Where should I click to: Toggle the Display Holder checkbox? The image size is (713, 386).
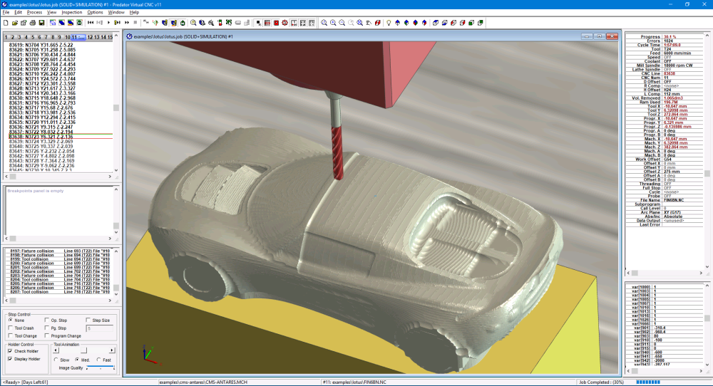point(11,359)
